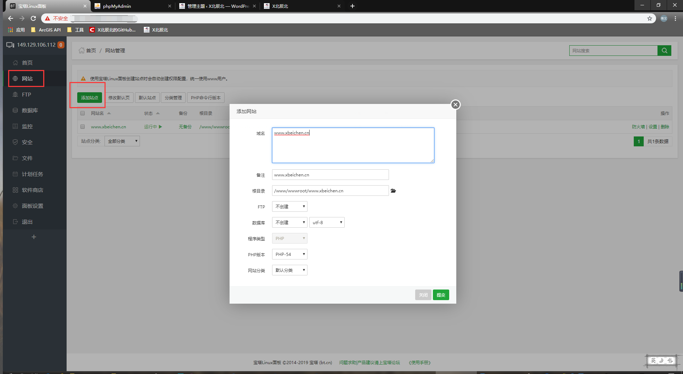Viewport: 683px width, 374px height.
Task: Open a new browser tab
Action: (352, 6)
